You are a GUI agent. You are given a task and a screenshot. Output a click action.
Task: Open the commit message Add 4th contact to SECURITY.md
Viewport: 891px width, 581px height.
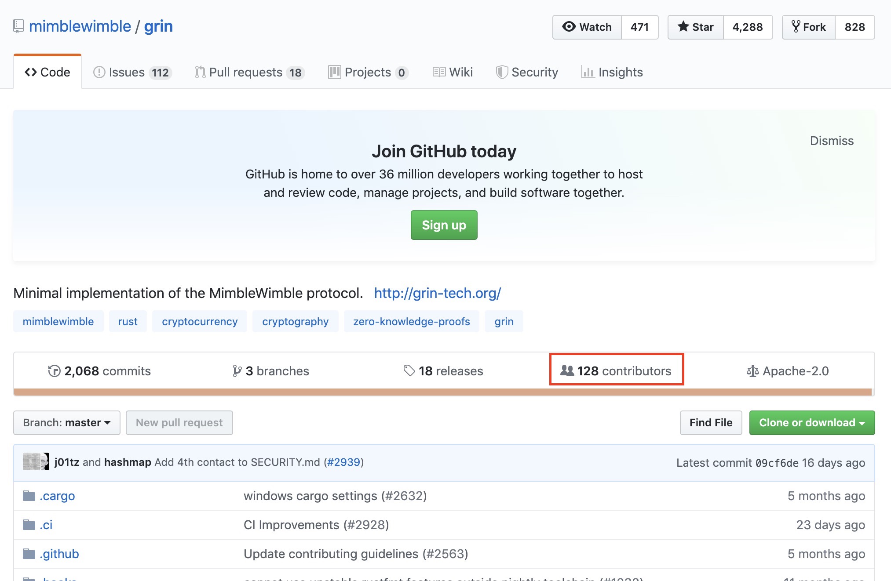point(237,462)
